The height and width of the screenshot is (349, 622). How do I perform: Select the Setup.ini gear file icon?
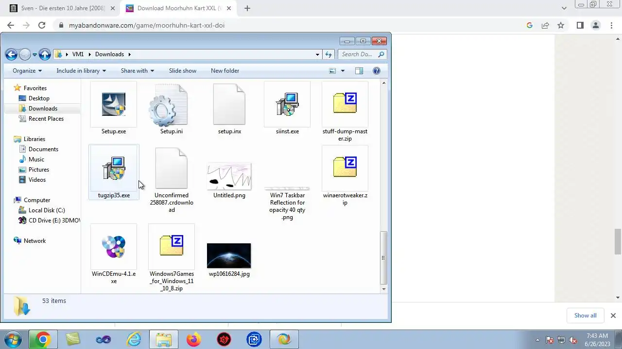coord(168,106)
